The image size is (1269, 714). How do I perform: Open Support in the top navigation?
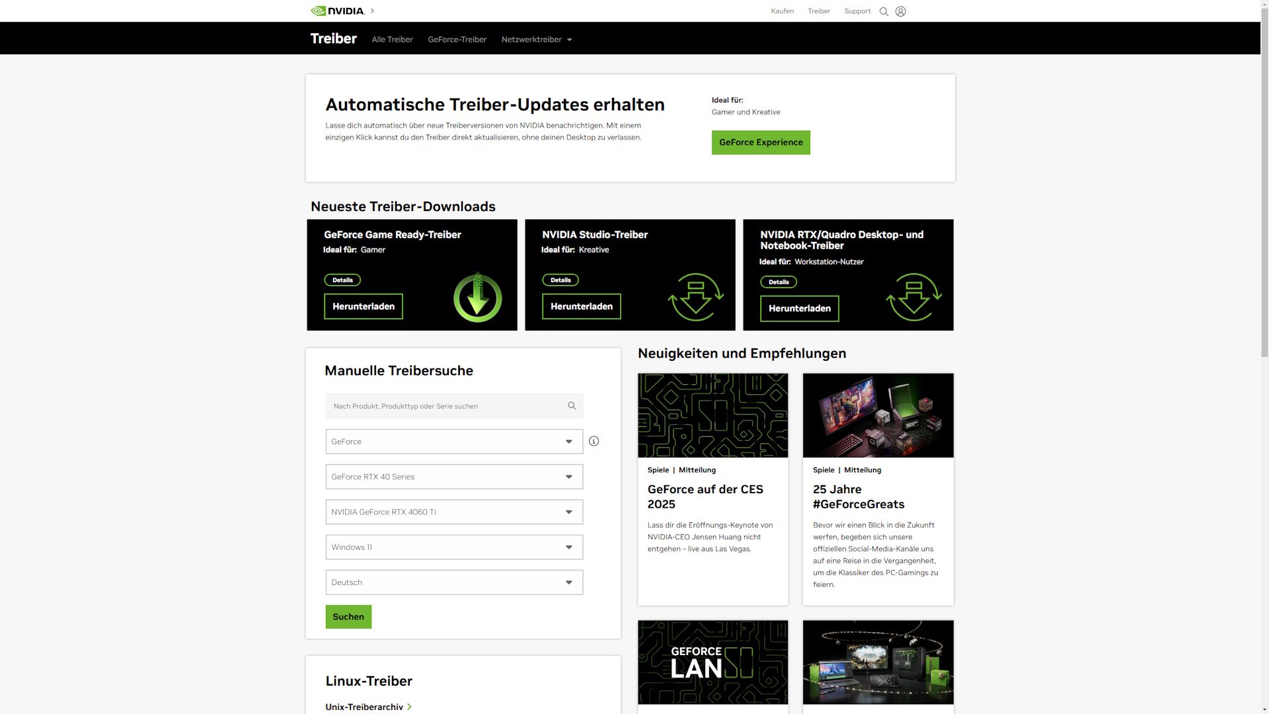pos(857,11)
